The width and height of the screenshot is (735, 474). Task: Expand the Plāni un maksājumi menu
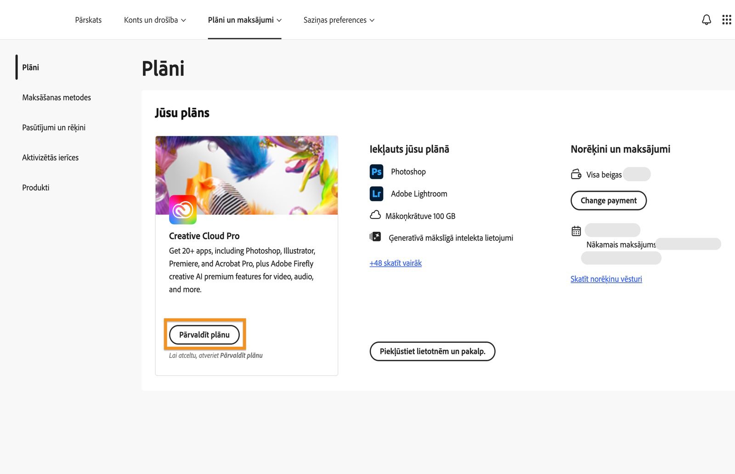(x=244, y=20)
